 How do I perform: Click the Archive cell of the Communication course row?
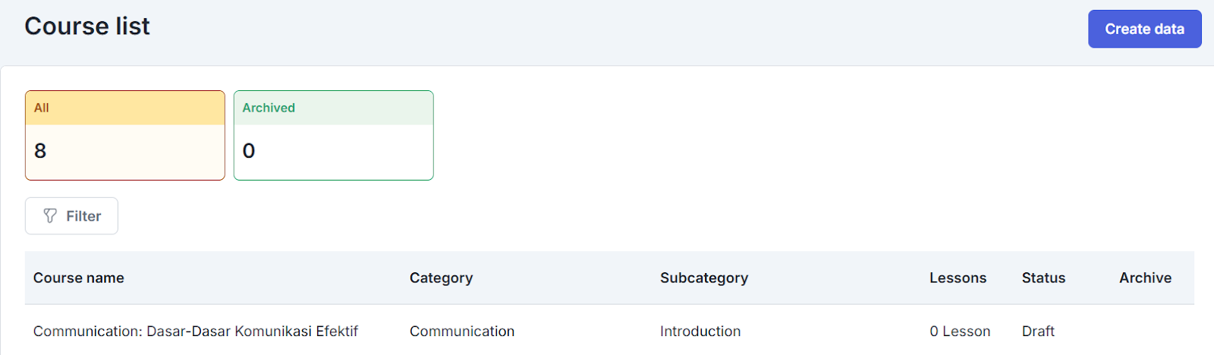tap(1145, 331)
